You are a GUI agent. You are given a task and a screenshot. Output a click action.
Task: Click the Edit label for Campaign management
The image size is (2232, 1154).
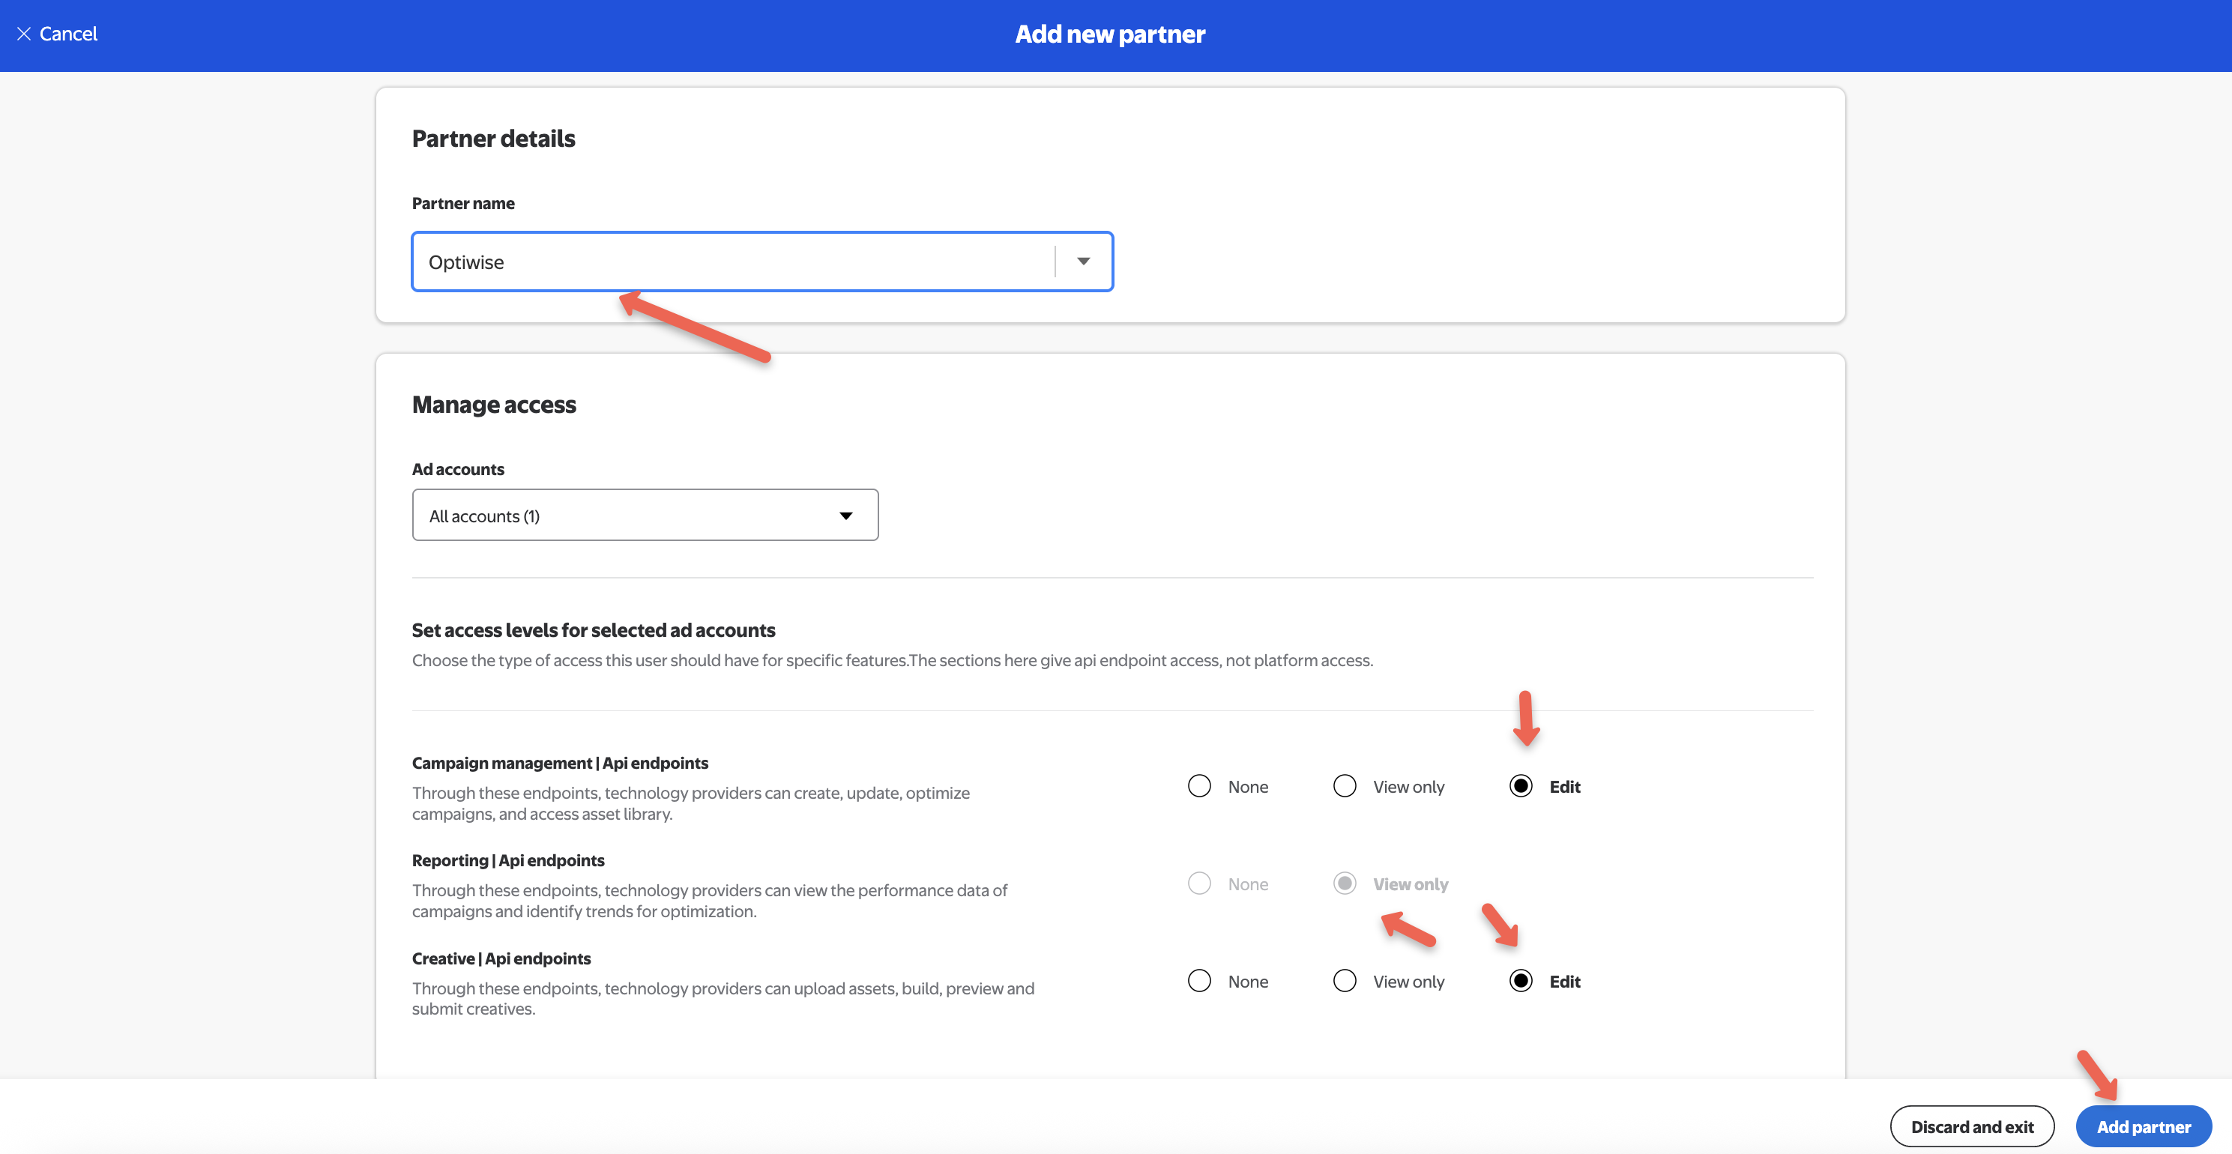[1565, 787]
